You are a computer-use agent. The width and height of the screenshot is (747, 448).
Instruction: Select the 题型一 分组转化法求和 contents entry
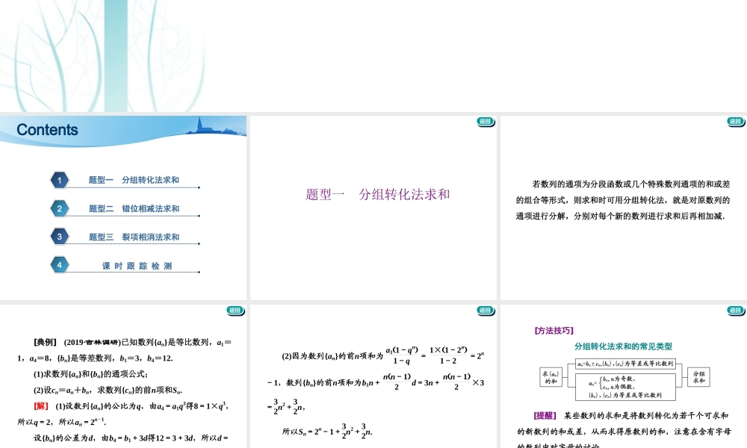(134, 180)
